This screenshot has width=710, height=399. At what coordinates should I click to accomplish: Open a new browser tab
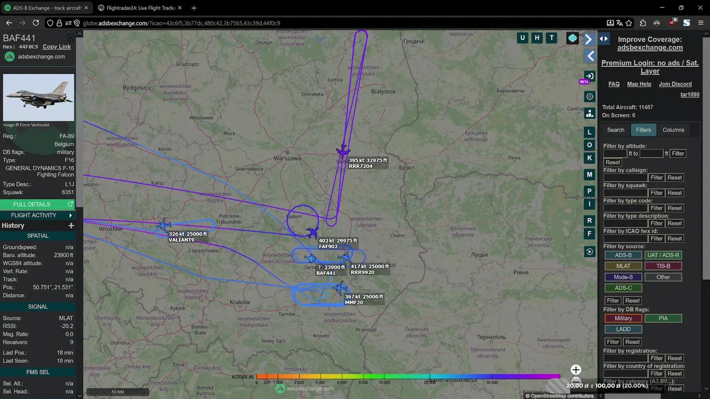click(x=194, y=8)
